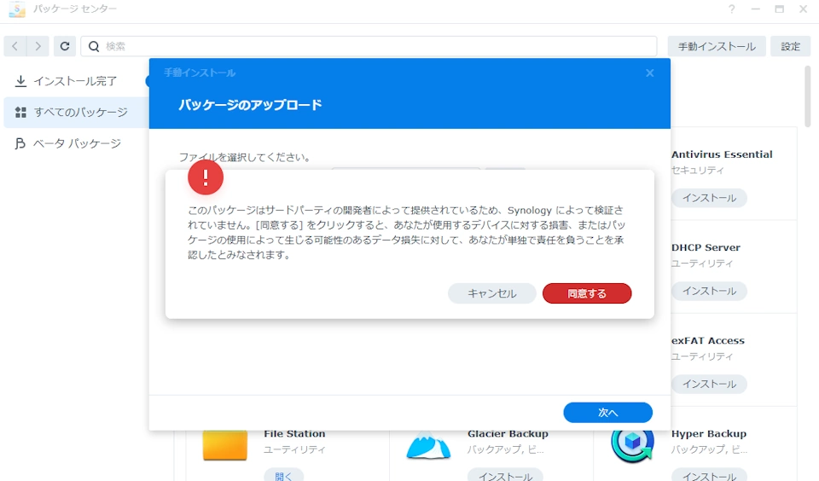Image resolution: width=819 pixels, height=481 pixels.
Task: Click the Glacier Backup mountain icon
Action: (428, 445)
